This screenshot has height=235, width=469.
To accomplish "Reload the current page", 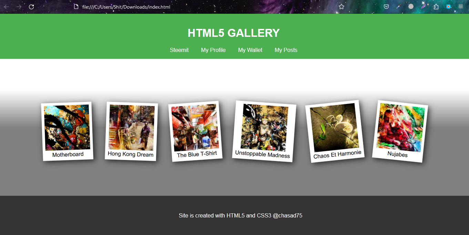I will tap(31, 7).
